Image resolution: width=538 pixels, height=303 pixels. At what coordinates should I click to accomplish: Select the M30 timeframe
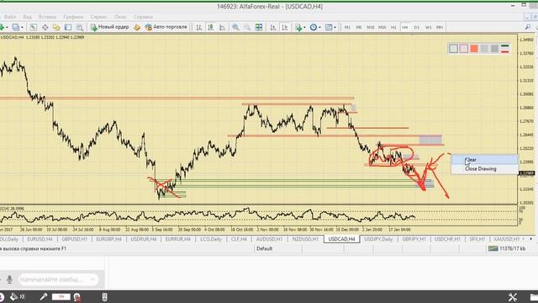click(382, 27)
